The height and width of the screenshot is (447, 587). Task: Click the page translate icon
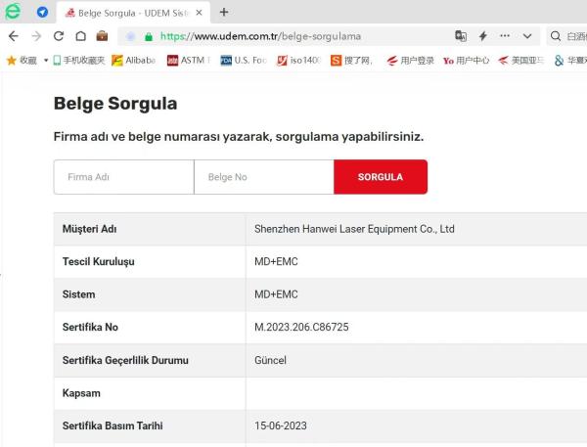(461, 36)
